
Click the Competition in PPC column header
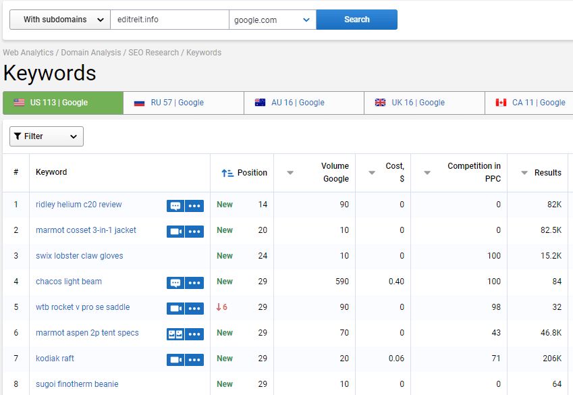(x=474, y=172)
